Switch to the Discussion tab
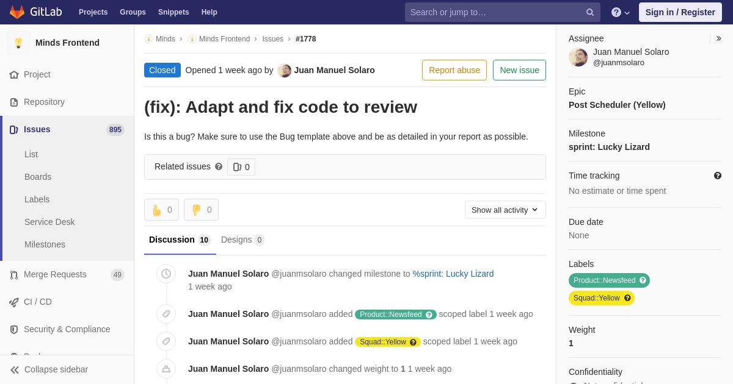733x384 pixels. [180, 240]
